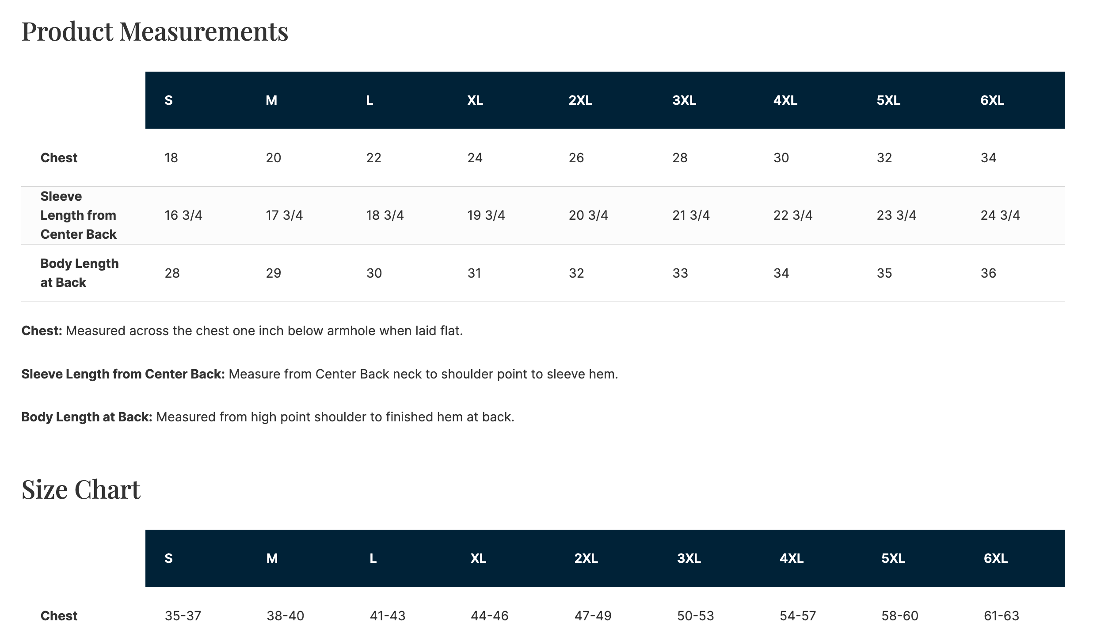Click the body length value 36
The image size is (1097, 642).
click(x=988, y=273)
